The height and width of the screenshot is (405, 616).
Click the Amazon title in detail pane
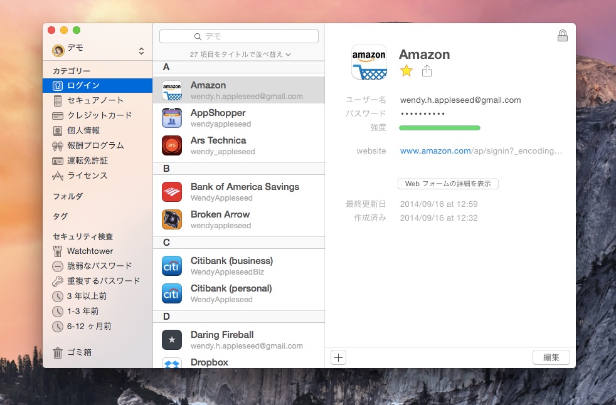pyautogui.click(x=424, y=55)
